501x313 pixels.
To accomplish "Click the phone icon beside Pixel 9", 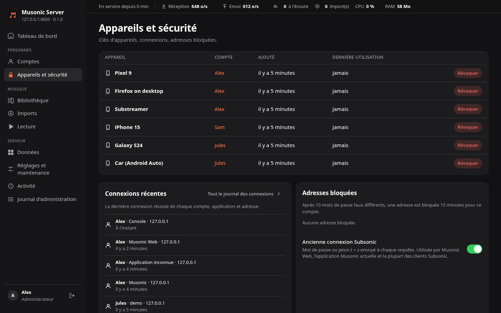I will click(108, 73).
